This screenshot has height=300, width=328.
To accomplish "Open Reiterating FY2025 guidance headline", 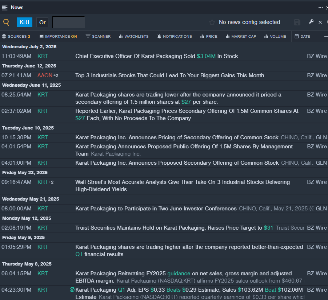I will click(183, 277).
